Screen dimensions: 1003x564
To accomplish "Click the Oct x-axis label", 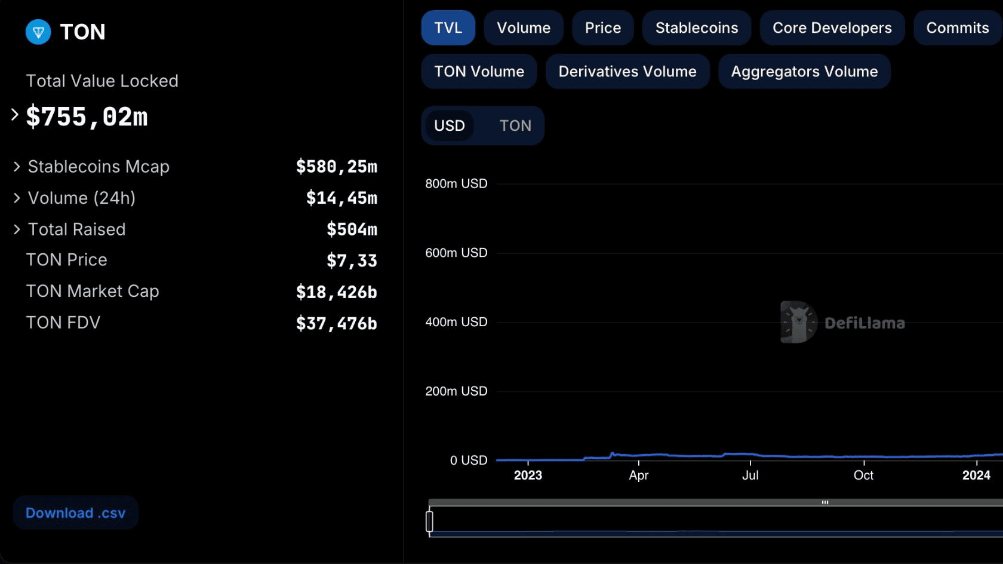I will point(863,476).
